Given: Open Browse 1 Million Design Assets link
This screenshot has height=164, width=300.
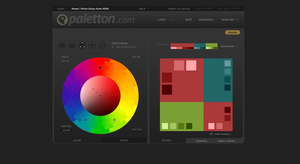Looking at the screenshot, I should [90, 9].
